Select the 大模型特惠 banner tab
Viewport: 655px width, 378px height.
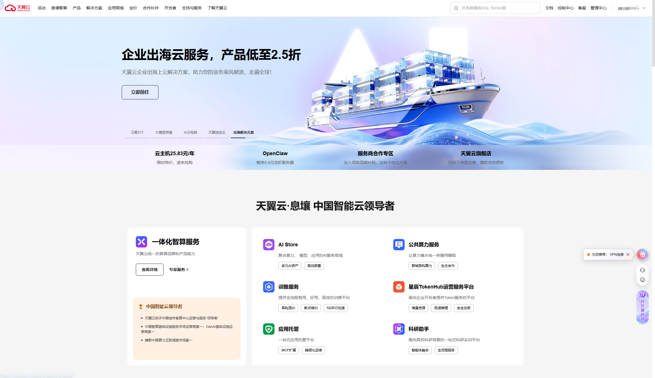tap(164, 133)
